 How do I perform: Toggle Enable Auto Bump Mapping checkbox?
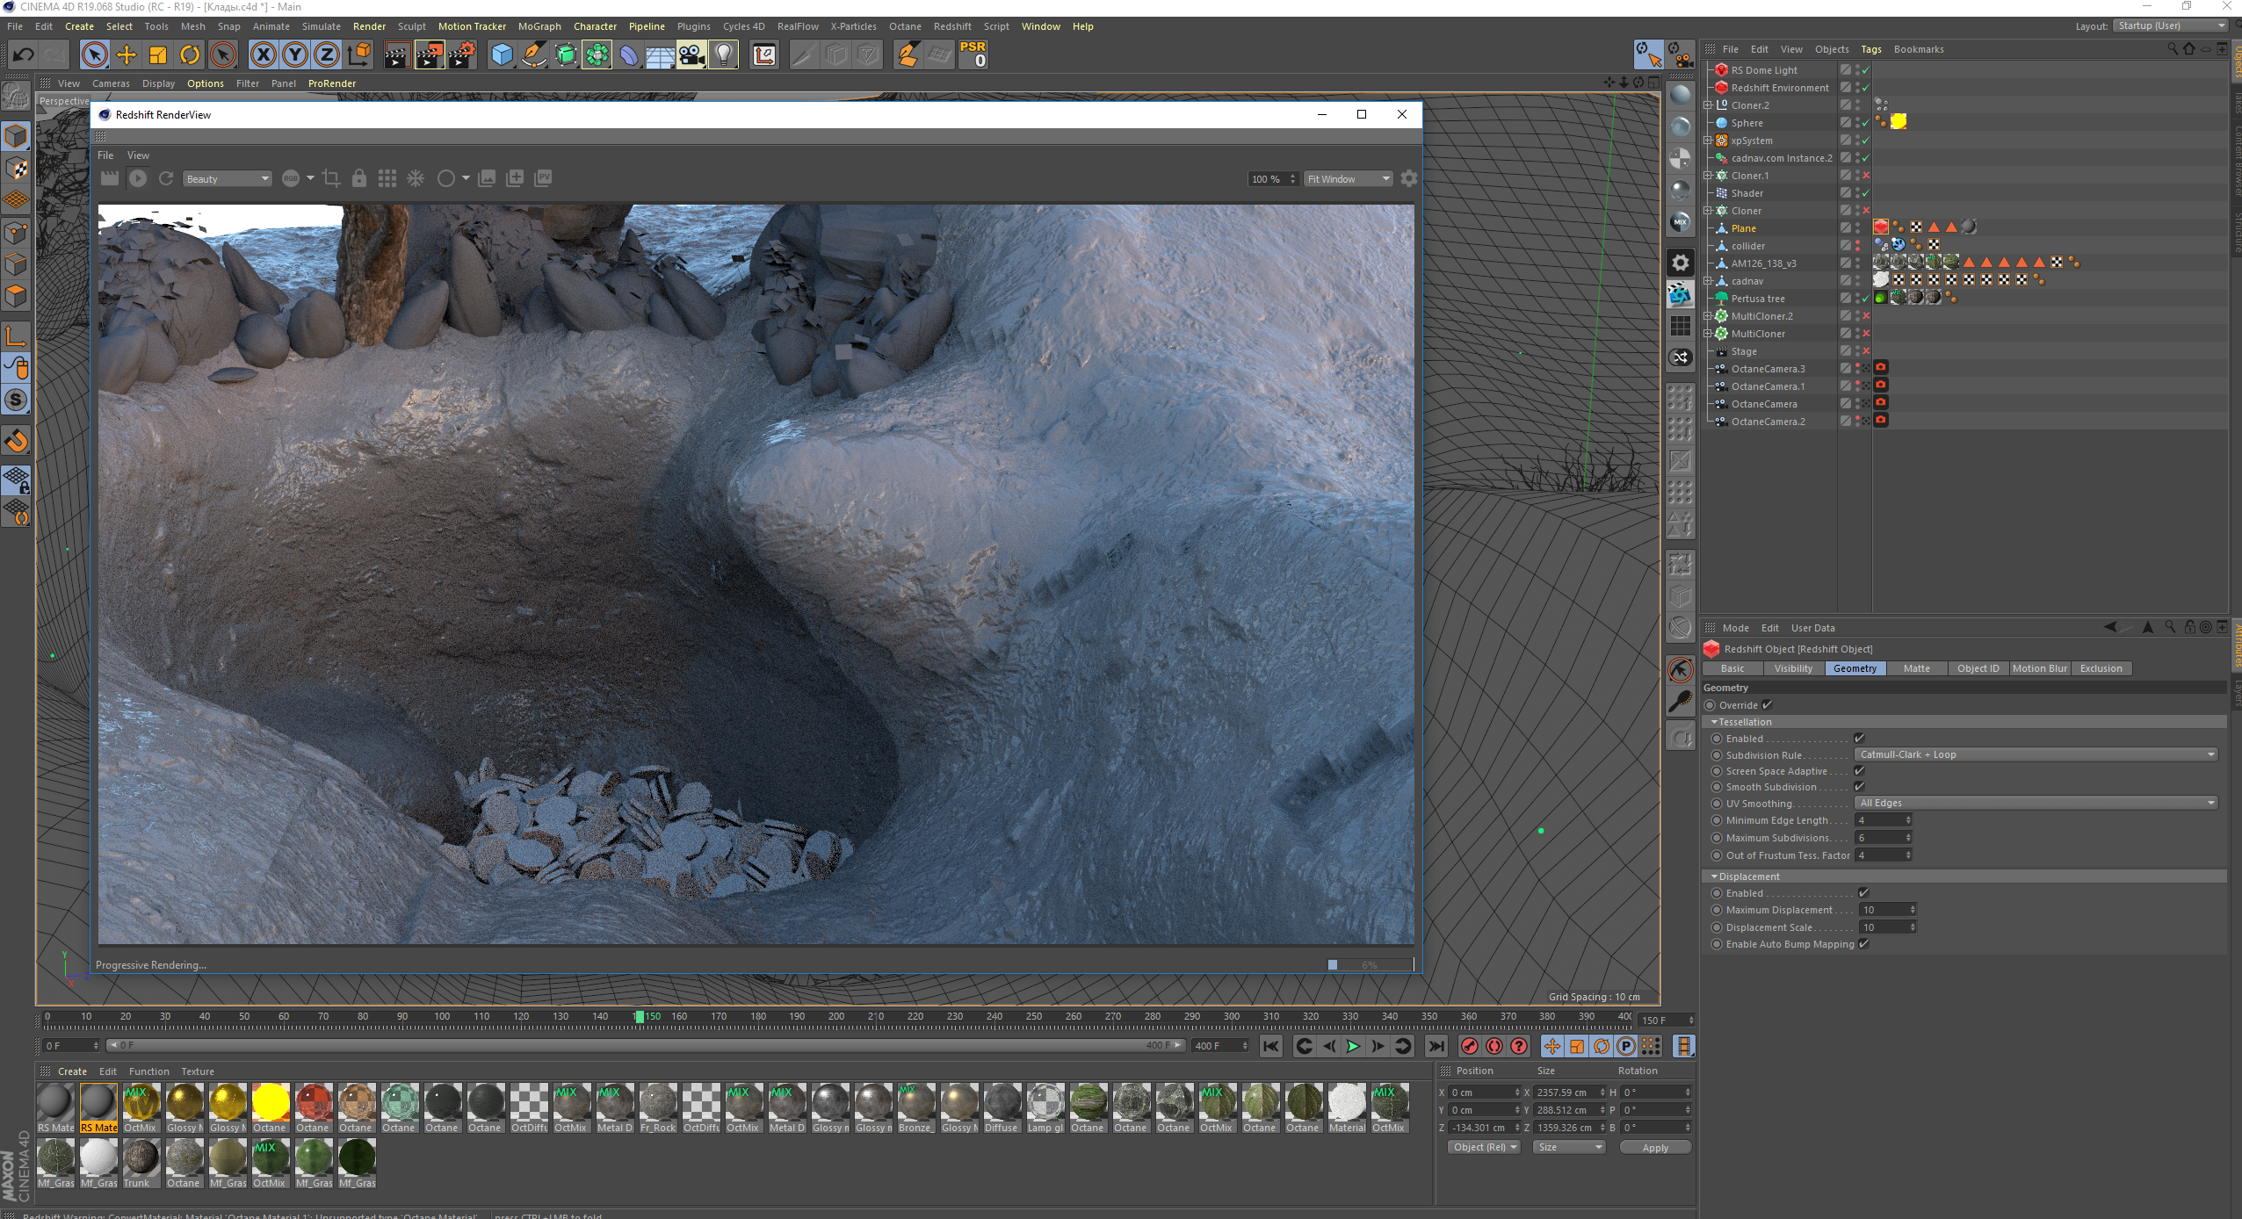1863,943
